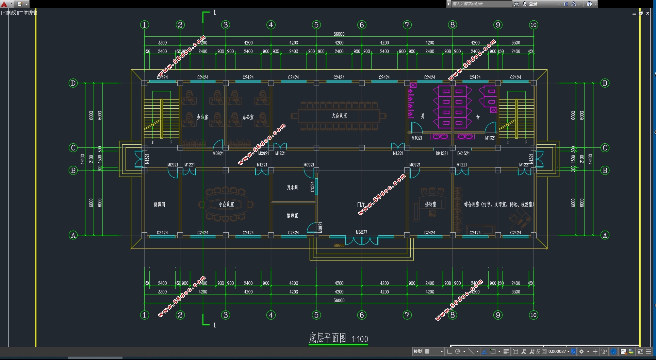656x360 pixels.
Task: Toggle object snap tracking
Action: click(485, 352)
